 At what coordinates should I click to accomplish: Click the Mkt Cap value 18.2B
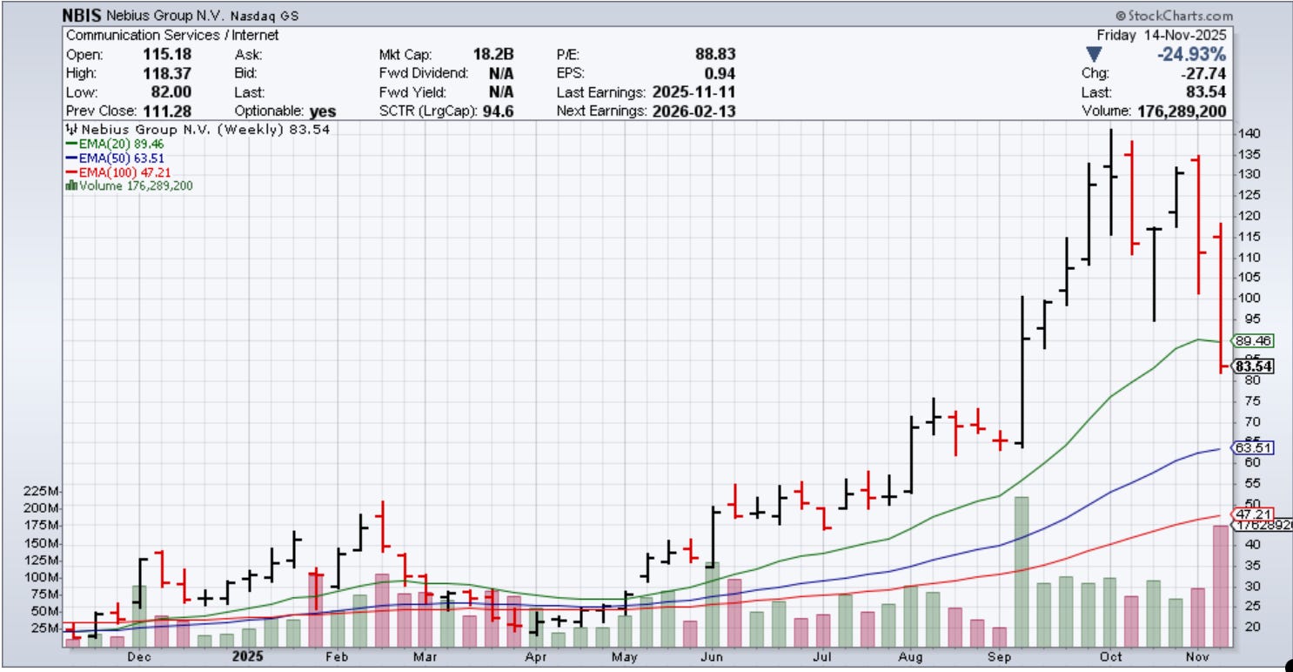tap(493, 54)
